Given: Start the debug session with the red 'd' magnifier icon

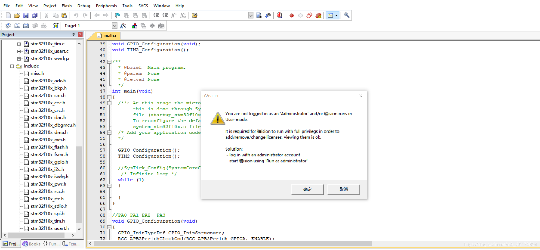Looking at the screenshot, I should (279, 15).
